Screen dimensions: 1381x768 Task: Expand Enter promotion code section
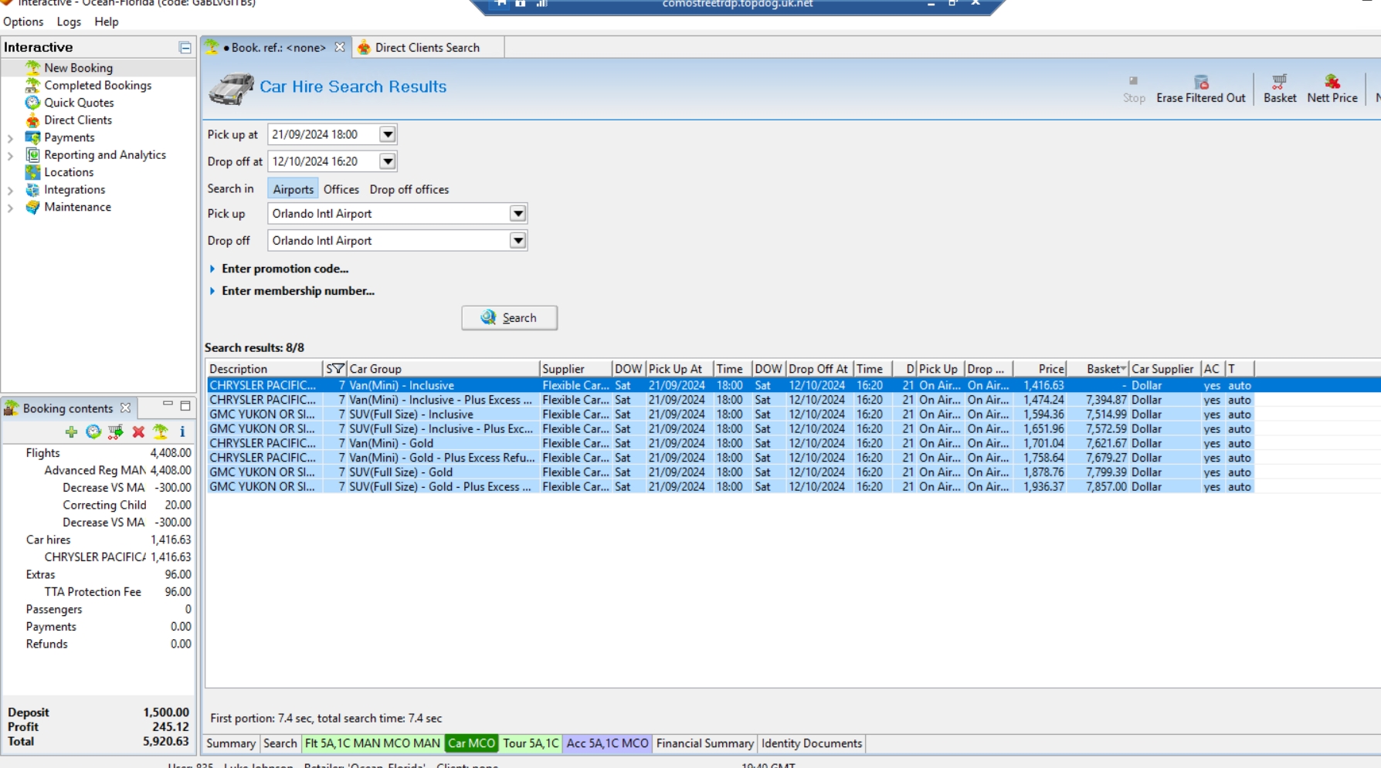pyautogui.click(x=284, y=269)
